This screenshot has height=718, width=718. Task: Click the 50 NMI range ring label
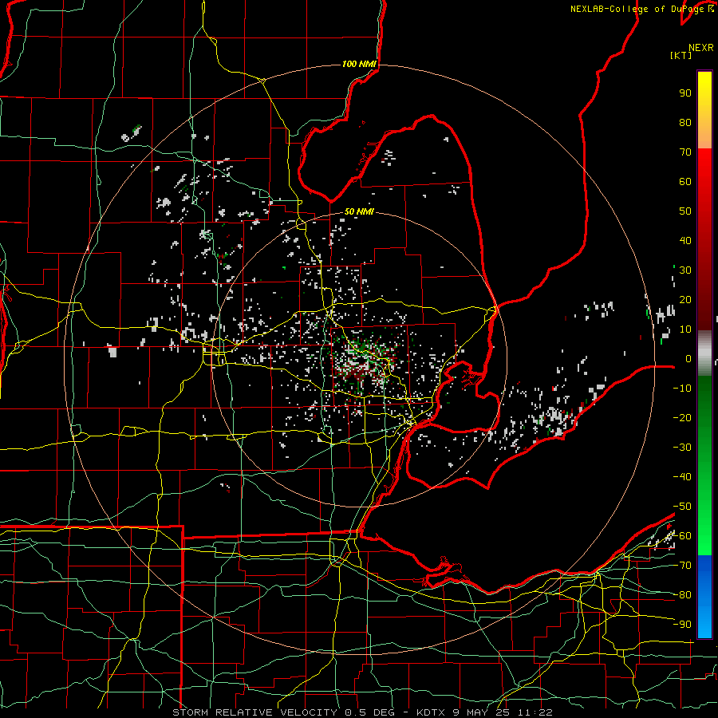[x=359, y=211]
